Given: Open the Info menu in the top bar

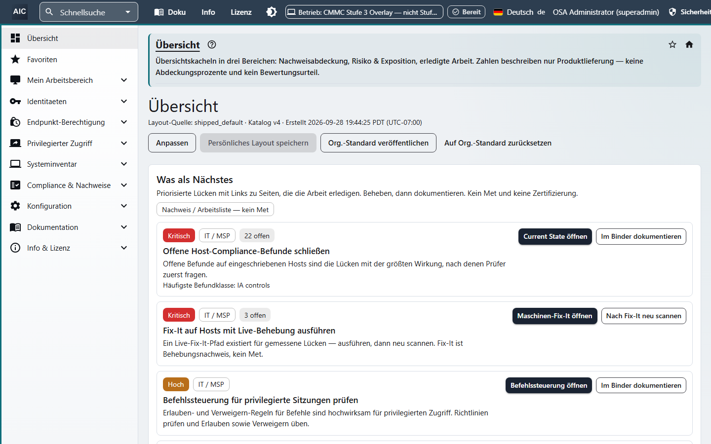Looking at the screenshot, I should pos(208,12).
